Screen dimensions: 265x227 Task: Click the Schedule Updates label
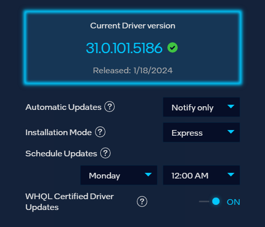(61, 154)
